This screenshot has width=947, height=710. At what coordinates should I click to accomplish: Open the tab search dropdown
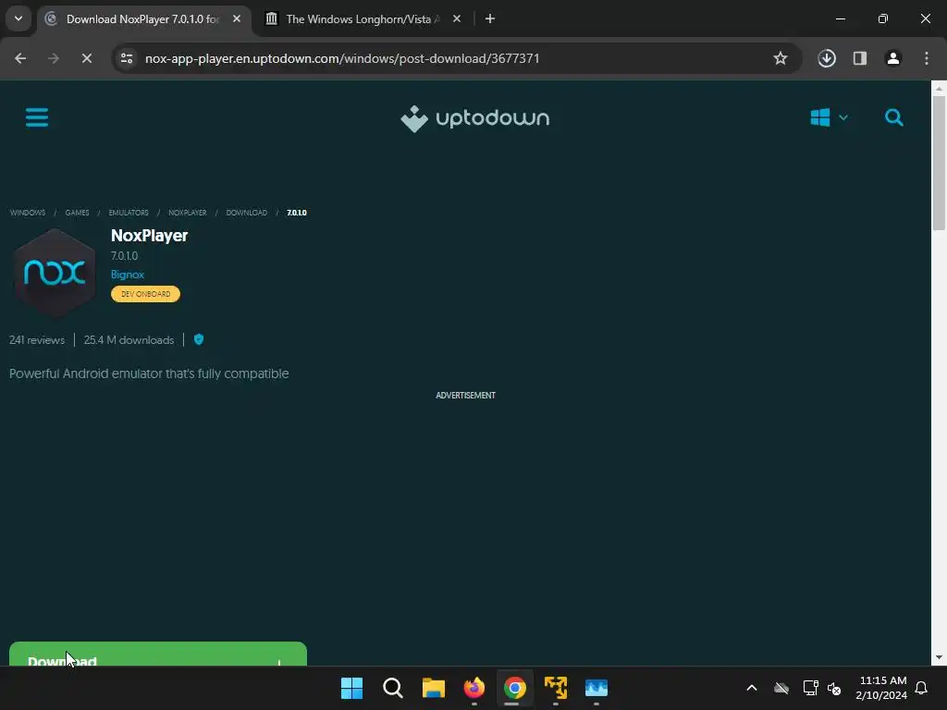(18, 18)
